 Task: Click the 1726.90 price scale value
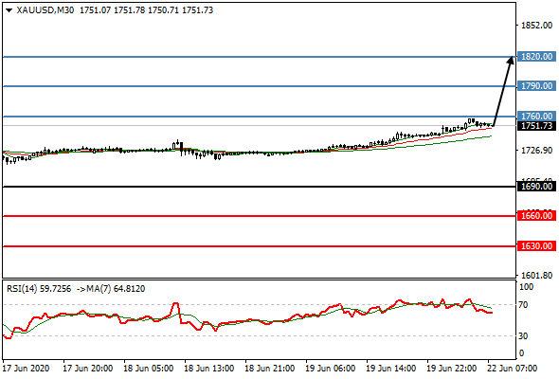pos(536,151)
